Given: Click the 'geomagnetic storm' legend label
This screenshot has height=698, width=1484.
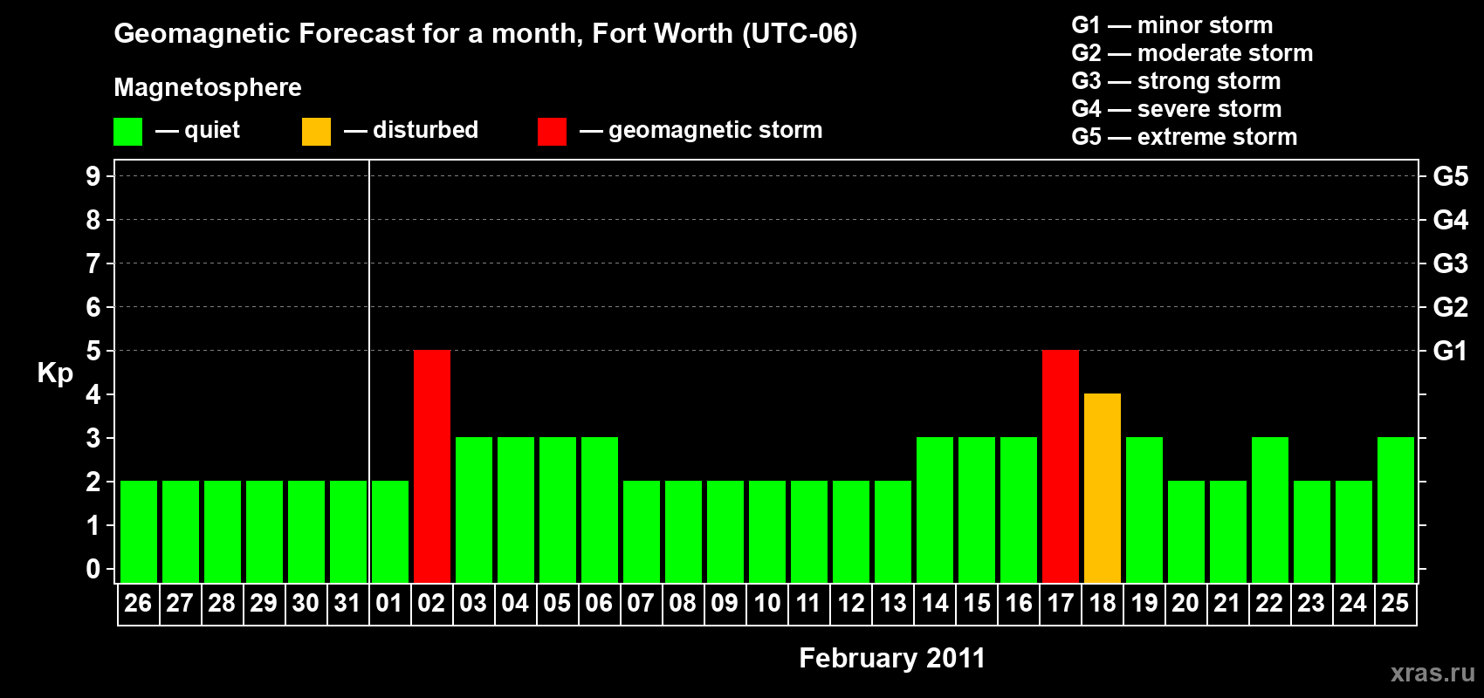Looking at the screenshot, I should point(716,130).
